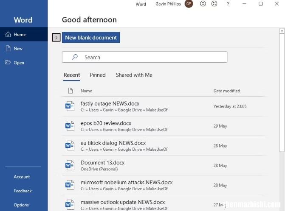Click the smiley face feedback icon

(203, 4)
